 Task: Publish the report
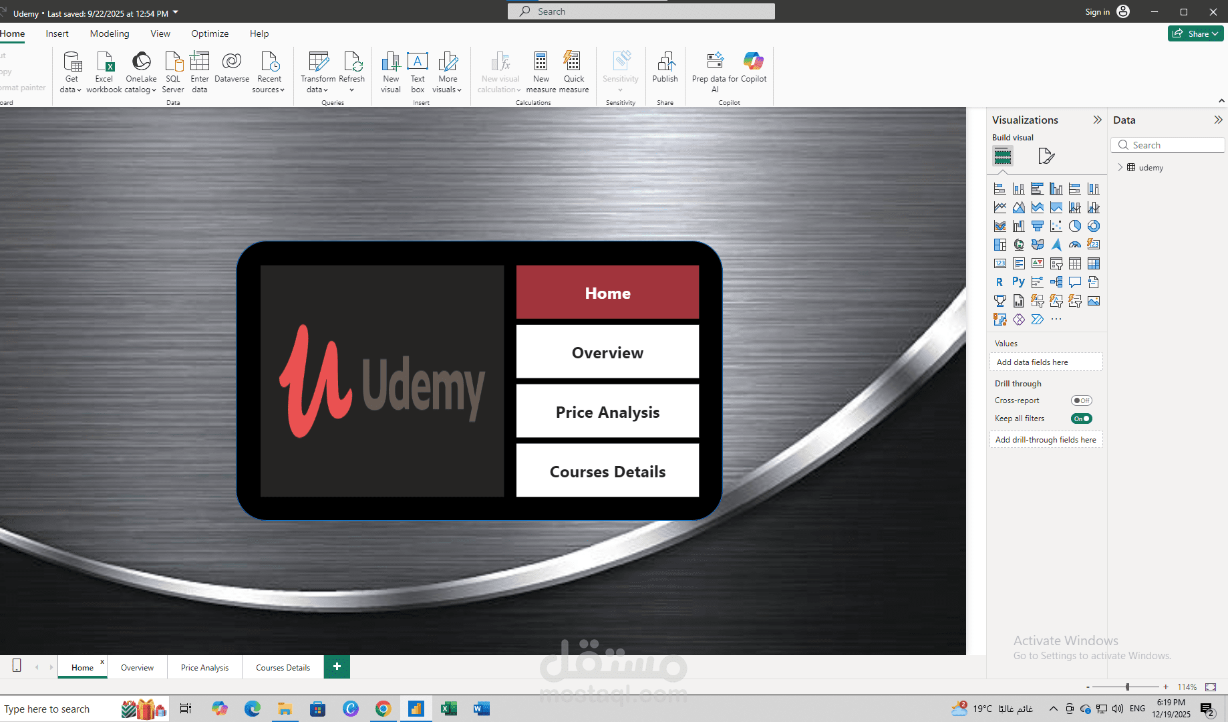[665, 68]
